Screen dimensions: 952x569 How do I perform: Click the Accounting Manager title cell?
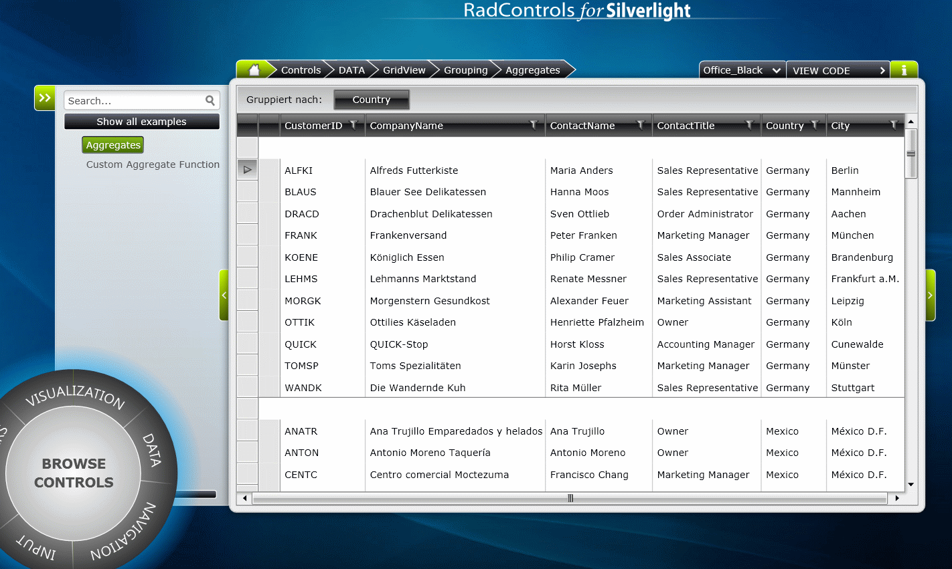pyautogui.click(x=706, y=344)
